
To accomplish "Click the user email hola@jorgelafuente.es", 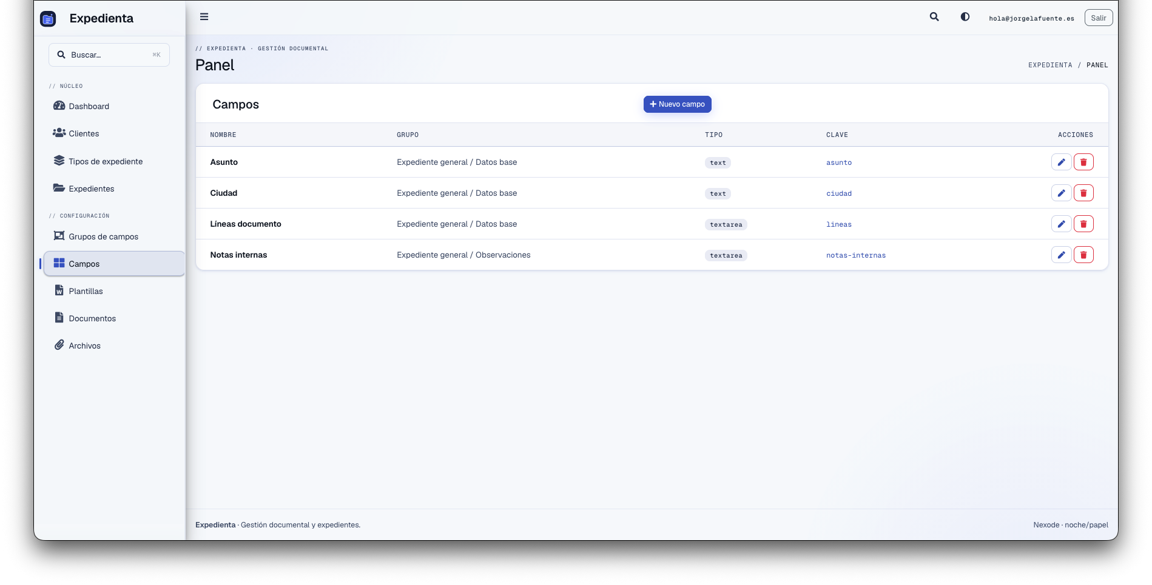I will tap(1031, 18).
